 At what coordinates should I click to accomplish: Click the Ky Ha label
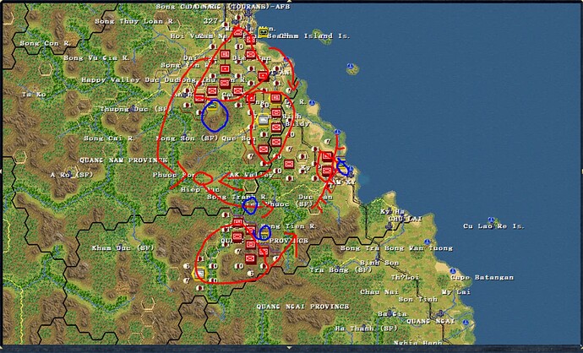point(391,211)
